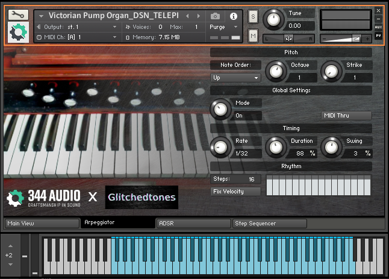Click the next instrument arrow
Image resolution: width=389 pixels, height=279 pixels.
click(x=198, y=16)
